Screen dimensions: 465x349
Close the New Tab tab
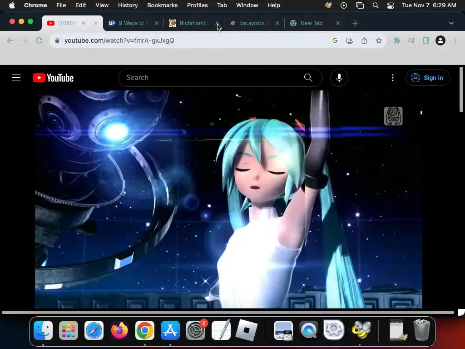coord(338,23)
